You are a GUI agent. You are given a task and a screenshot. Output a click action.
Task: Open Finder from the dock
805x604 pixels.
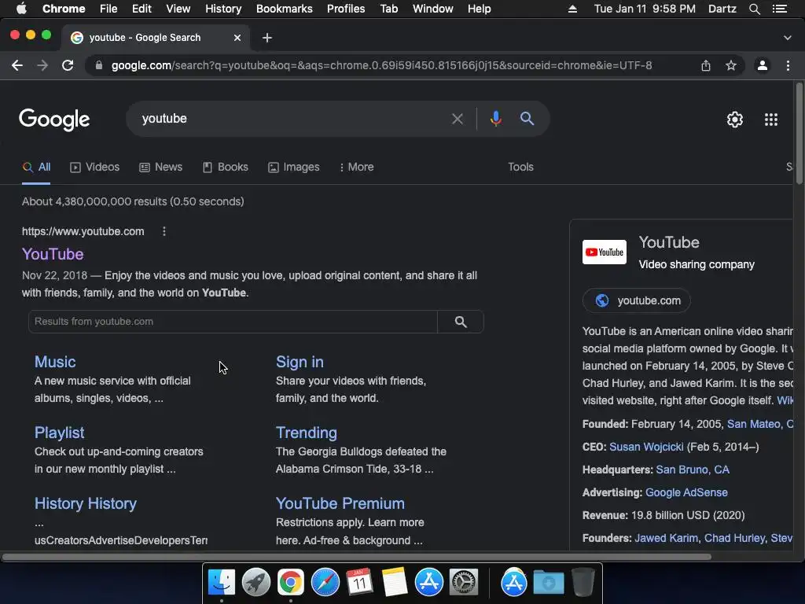[222, 583]
